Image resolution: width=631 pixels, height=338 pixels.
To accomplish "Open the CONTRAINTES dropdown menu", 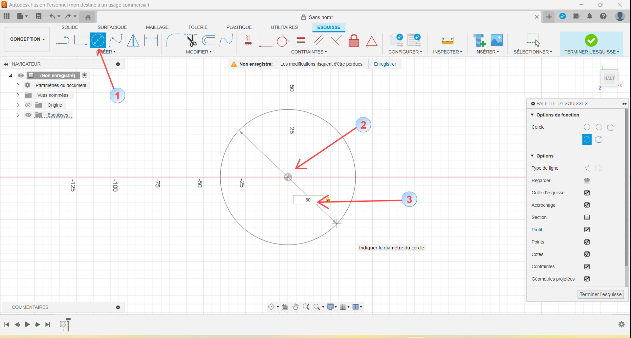I will coord(309,52).
